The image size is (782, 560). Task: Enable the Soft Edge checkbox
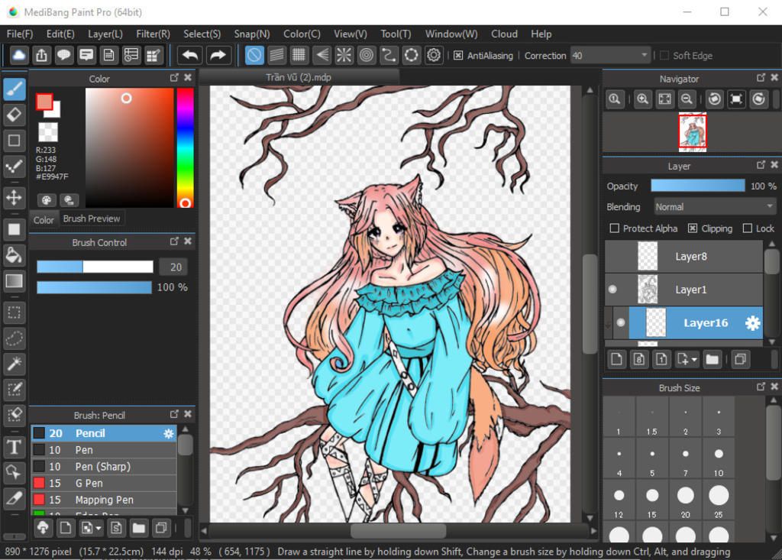click(664, 56)
